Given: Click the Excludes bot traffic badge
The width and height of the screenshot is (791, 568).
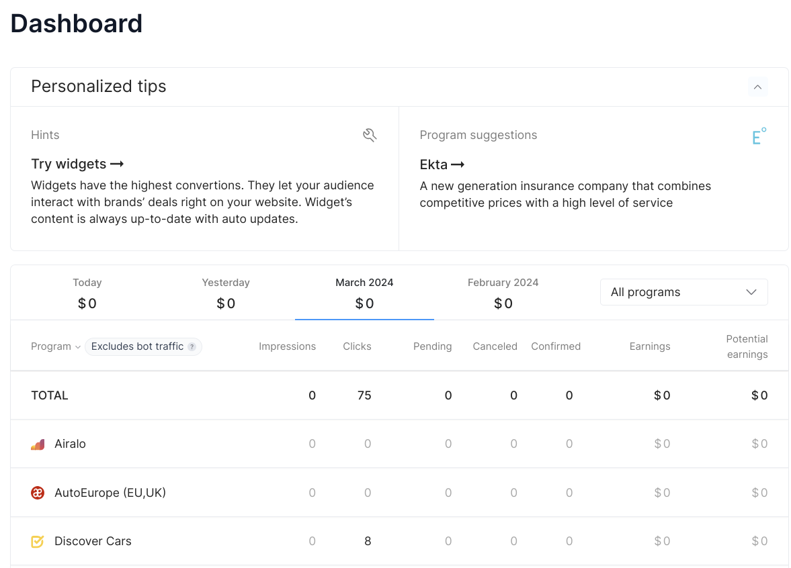Looking at the screenshot, I should tap(143, 346).
